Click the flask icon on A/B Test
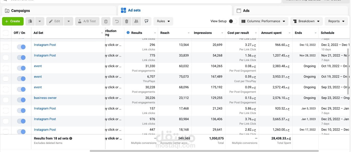The image size is (351, 152). (x=80, y=21)
